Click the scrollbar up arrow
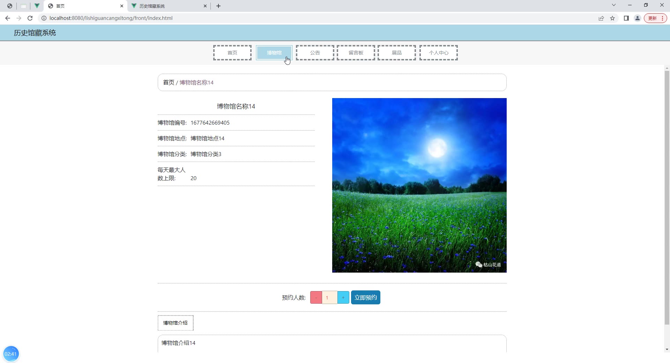Image resolution: width=670 pixels, height=363 pixels. click(x=667, y=68)
